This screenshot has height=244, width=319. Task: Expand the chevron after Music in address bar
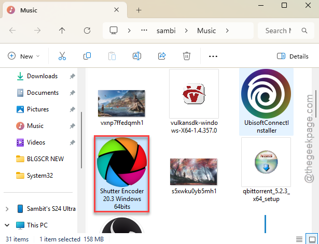[227, 31]
